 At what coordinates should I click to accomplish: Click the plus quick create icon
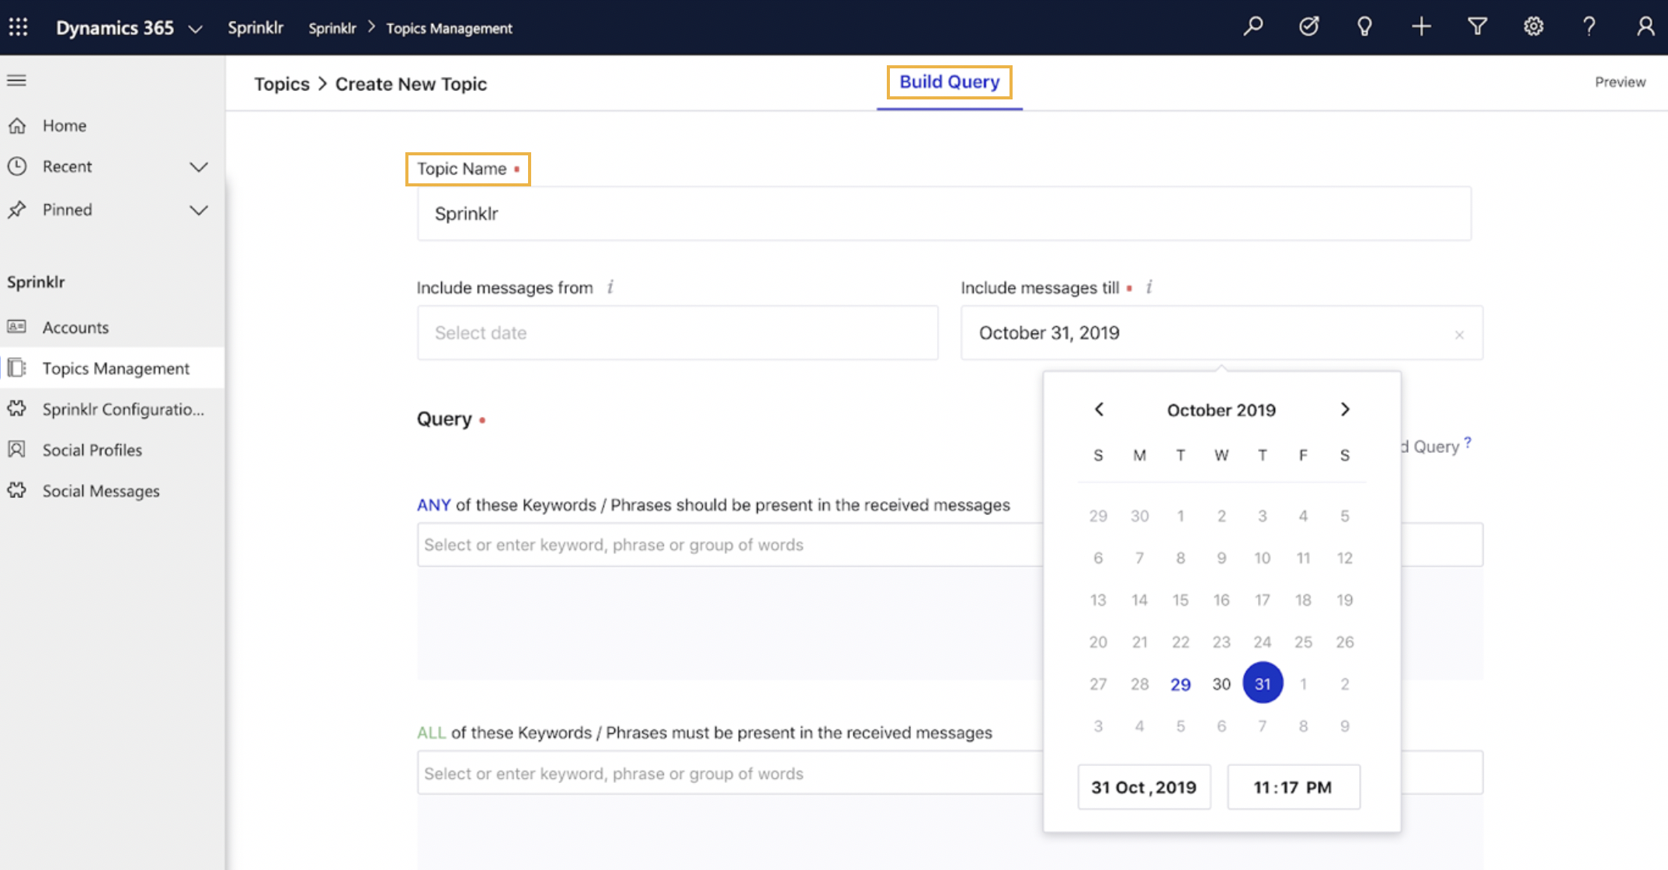[1421, 26]
